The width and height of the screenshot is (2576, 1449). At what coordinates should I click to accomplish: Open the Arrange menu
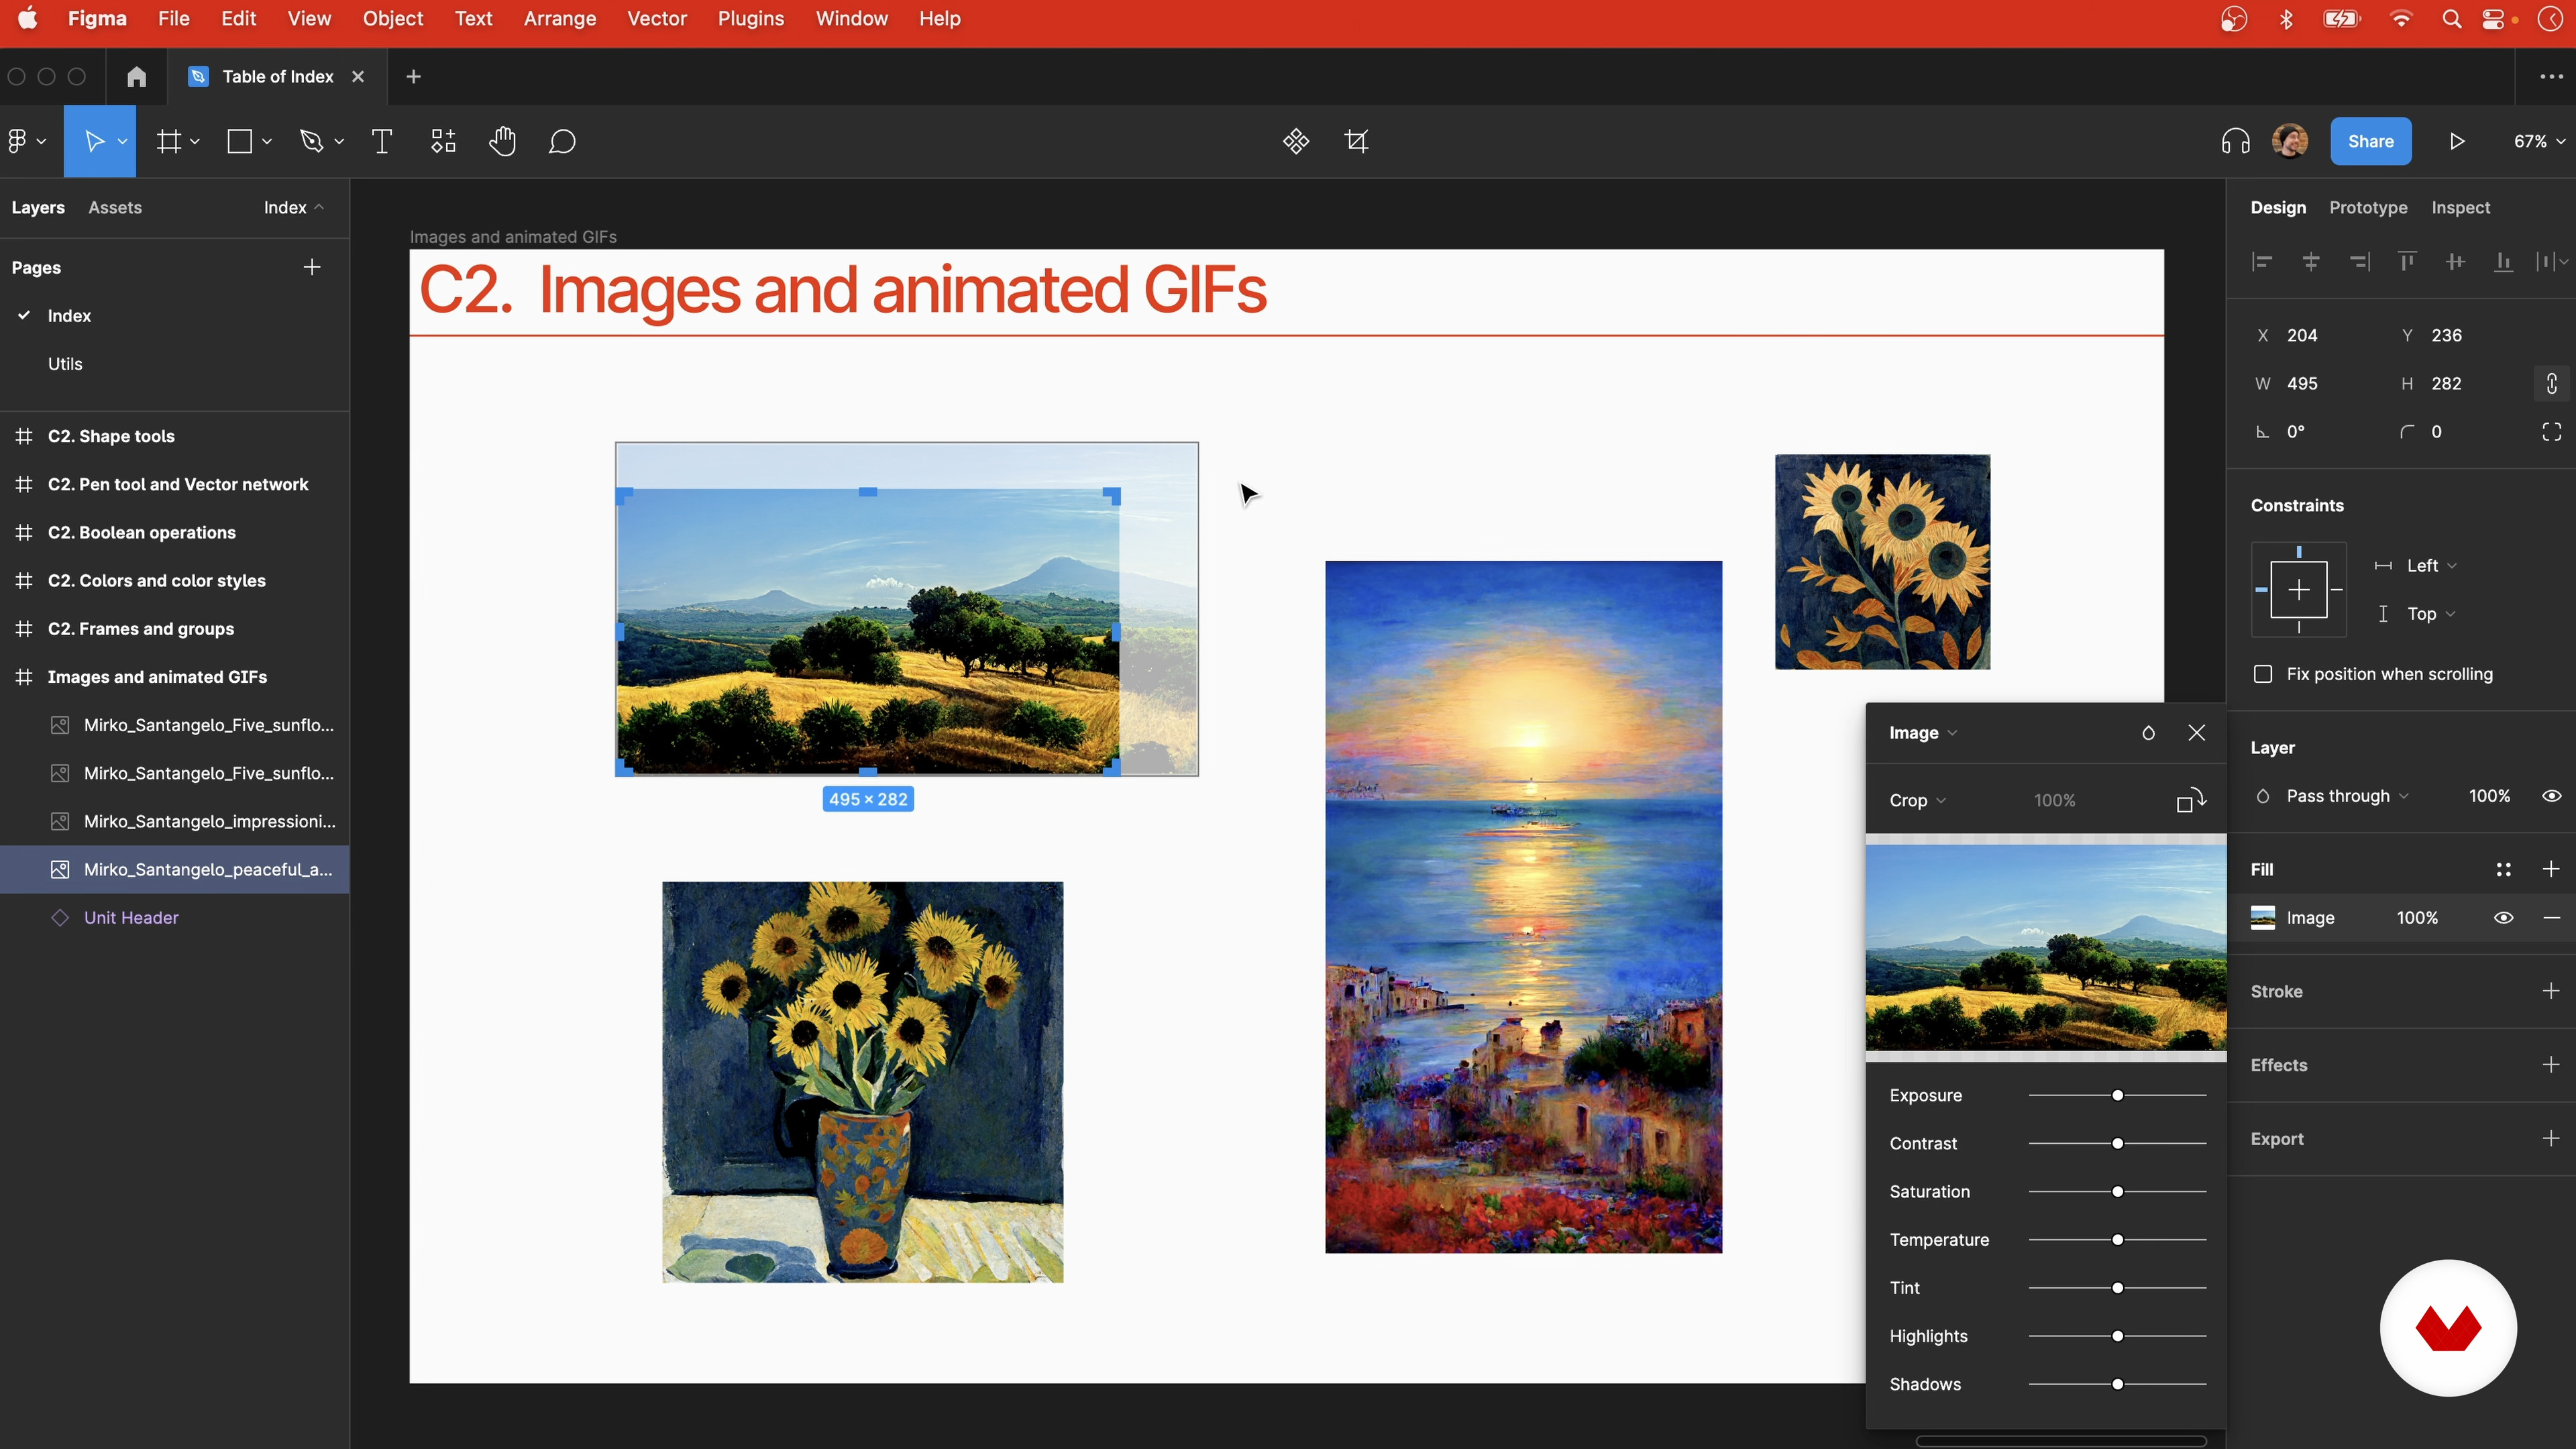(559, 19)
